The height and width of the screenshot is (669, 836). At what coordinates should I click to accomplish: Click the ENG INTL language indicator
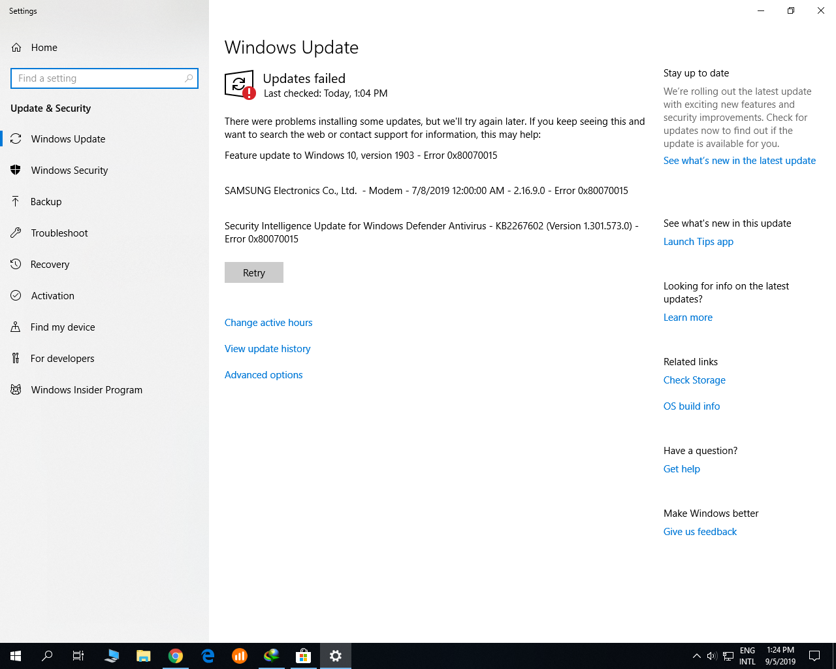coord(748,656)
